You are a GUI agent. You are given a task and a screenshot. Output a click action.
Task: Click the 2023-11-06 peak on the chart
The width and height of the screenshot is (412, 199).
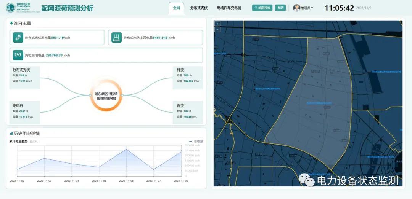coord(126,149)
